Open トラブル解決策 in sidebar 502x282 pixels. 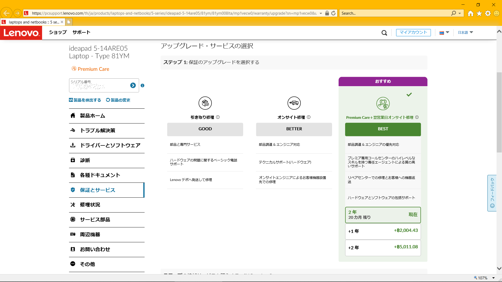[x=107, y=131]
